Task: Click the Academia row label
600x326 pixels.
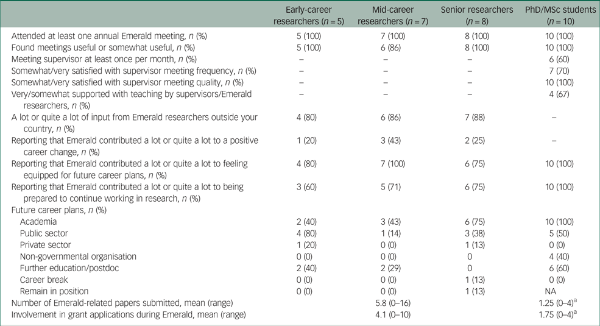Action: coord(40,221)
